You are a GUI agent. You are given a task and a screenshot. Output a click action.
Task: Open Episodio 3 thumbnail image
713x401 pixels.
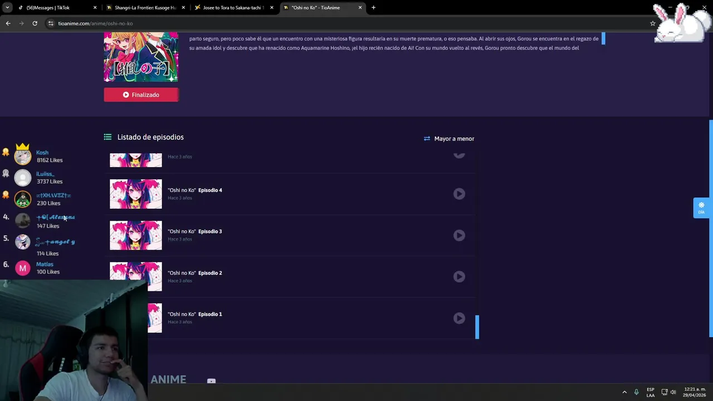point(136,235)
